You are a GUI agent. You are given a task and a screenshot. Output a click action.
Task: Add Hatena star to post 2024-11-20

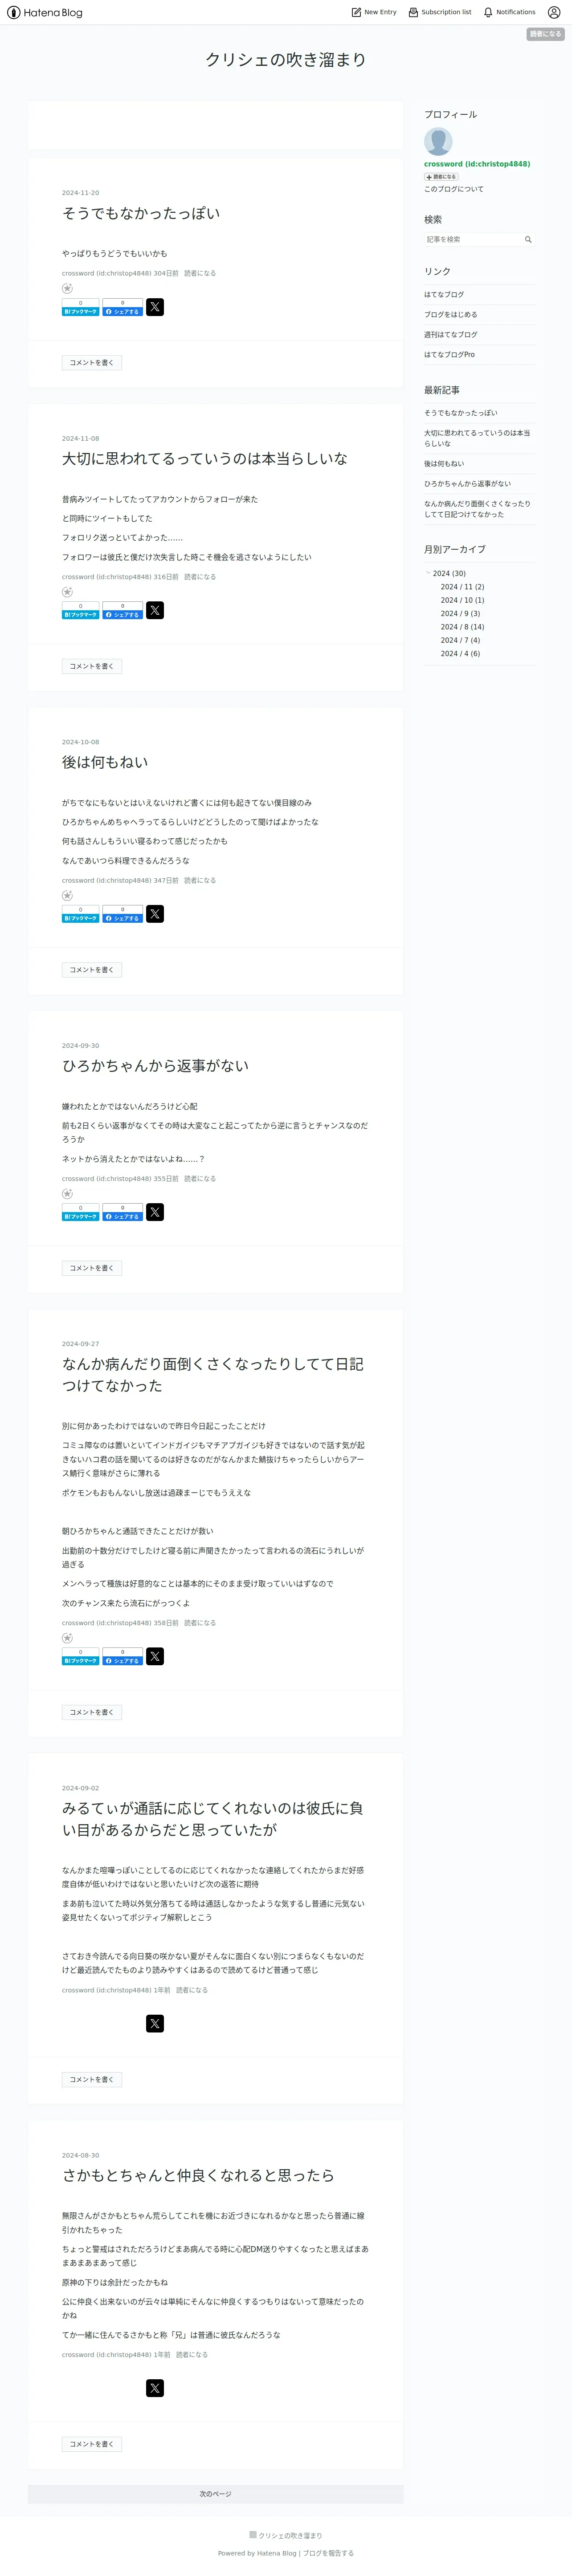click(x=67, y=289)
